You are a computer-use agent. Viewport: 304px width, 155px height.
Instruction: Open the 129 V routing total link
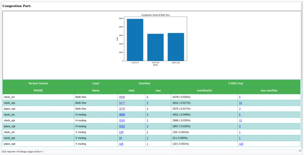click(121, 132)
